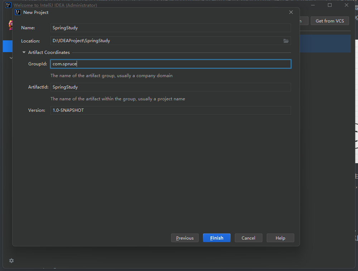Focus the GroupId text field

tap(170, 64)
